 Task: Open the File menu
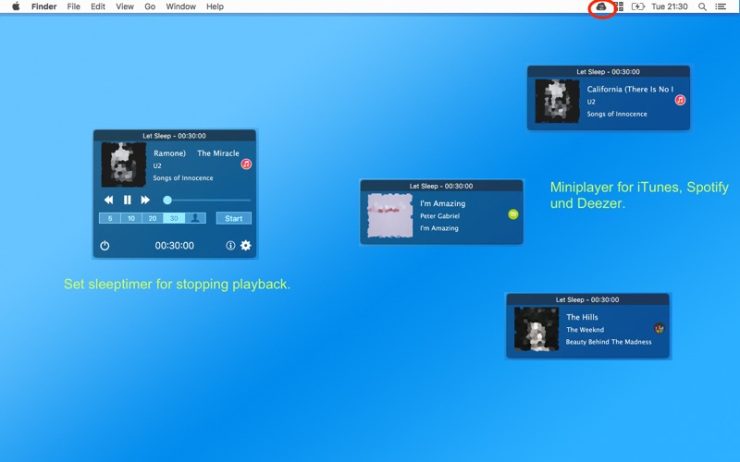click(x=74, y=6)
